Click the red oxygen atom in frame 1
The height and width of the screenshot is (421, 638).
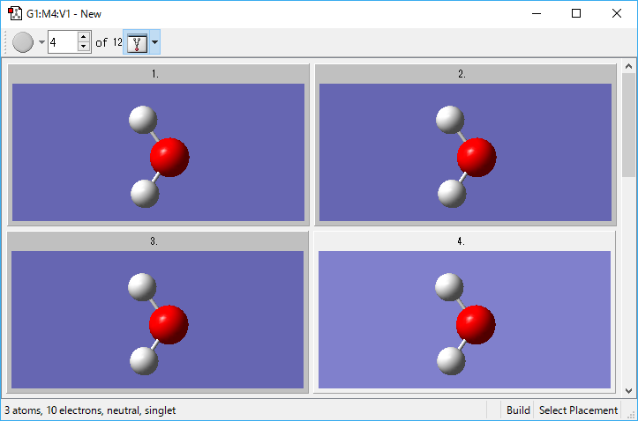(x=169, y=157)
